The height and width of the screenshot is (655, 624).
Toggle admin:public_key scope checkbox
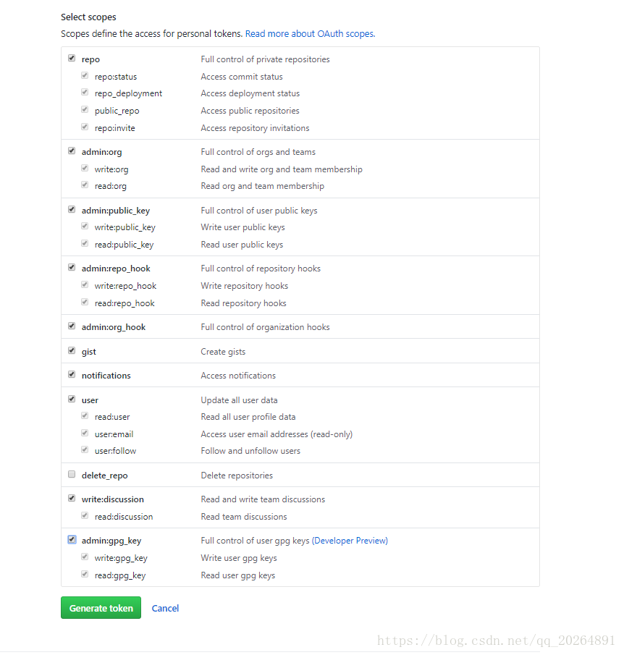coord(72,209)
